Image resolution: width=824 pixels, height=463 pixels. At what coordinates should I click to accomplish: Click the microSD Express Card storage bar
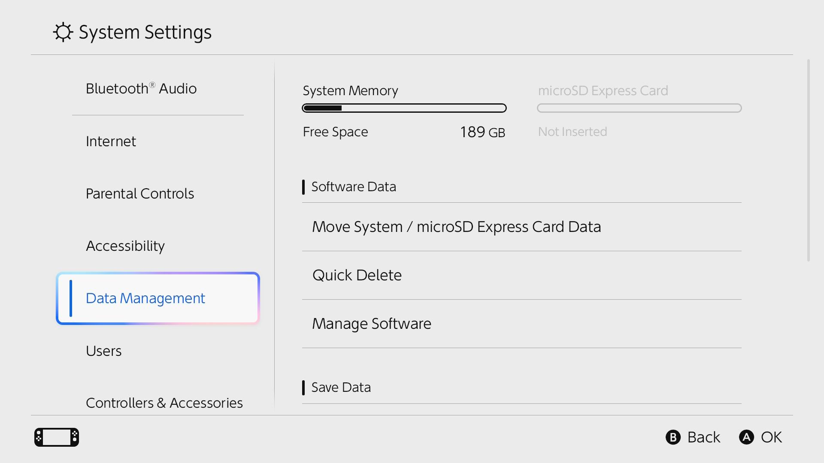point(639,108)
